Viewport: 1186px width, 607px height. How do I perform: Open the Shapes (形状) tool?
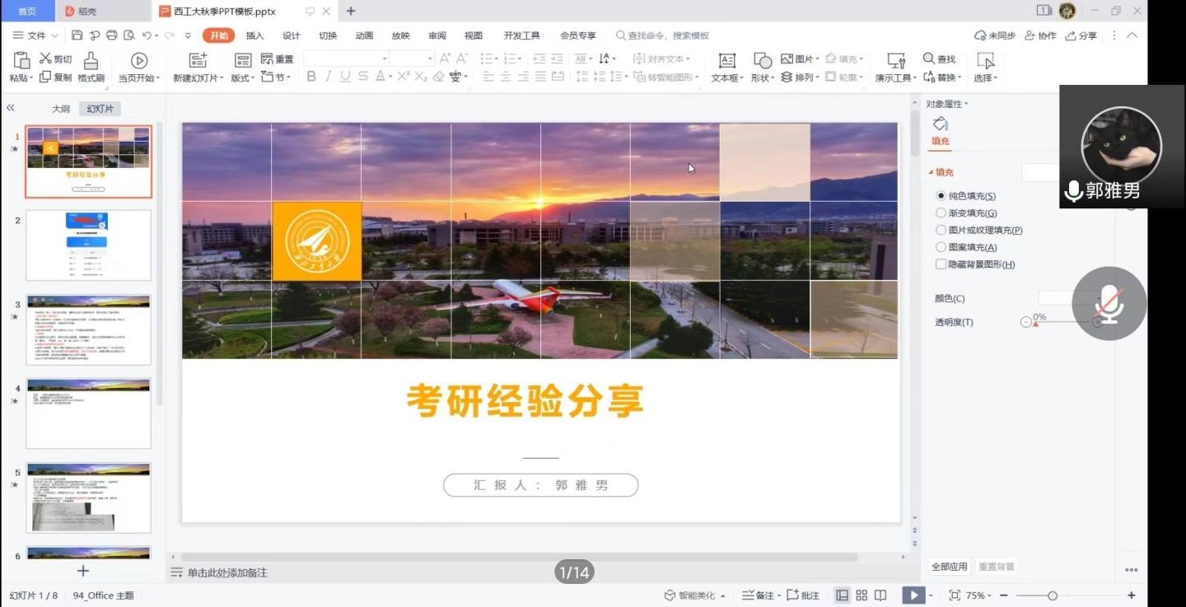[x=763, y=61]
